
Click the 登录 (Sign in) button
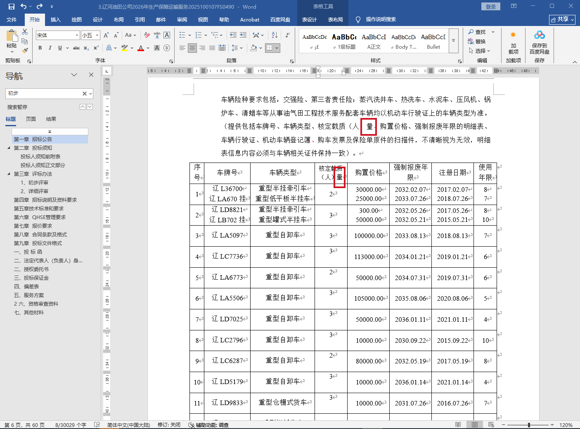click(x=491, y=7)
